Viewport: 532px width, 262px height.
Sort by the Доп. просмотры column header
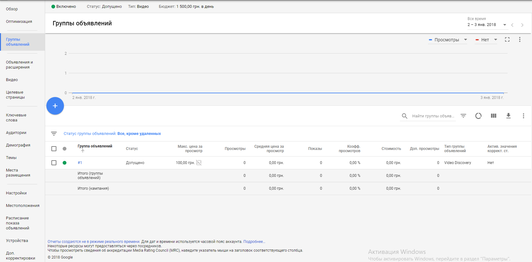425,149
